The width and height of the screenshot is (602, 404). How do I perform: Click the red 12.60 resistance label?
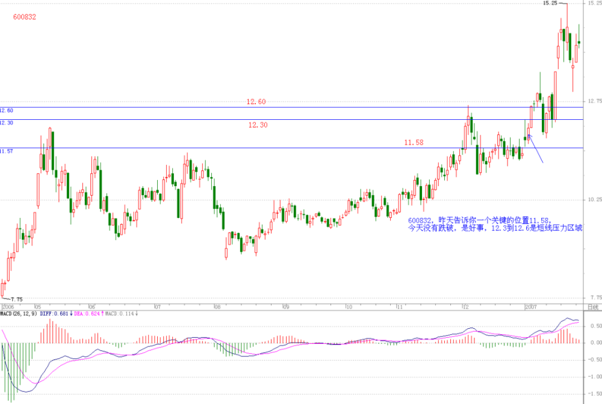[256, 102]
